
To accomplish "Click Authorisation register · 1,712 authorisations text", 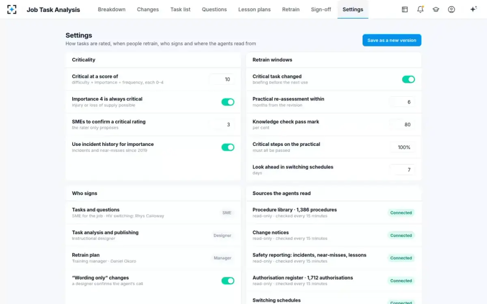I will point(303,278).
